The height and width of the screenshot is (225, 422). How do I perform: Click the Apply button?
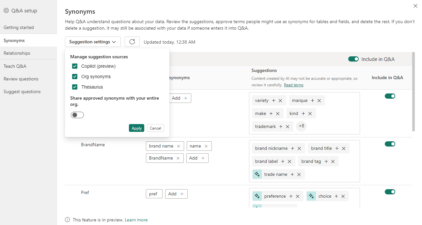(x=136, y=128)
